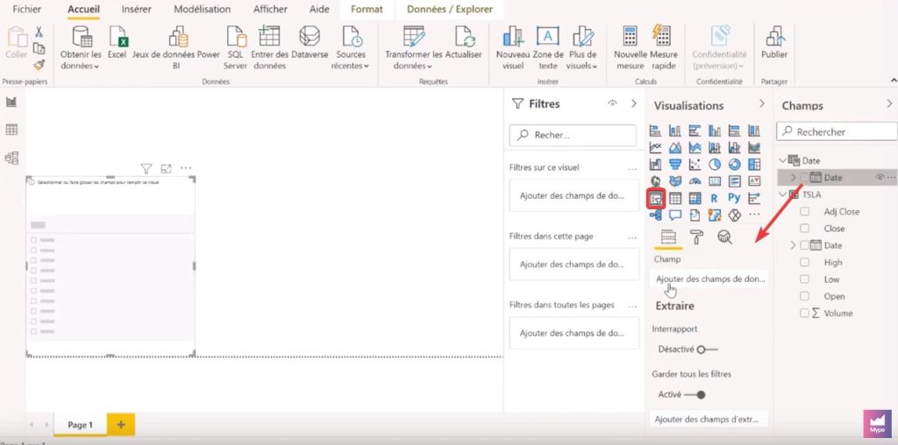Image resolution: width=898 pixels, height=445 pixels.
Task: Select the KPI visual icon
Action: pyautogui.click(x=754, y=181)
